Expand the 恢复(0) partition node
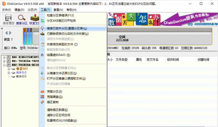The width and height of the screenshot is (218, 127). (x=9, y=69)
